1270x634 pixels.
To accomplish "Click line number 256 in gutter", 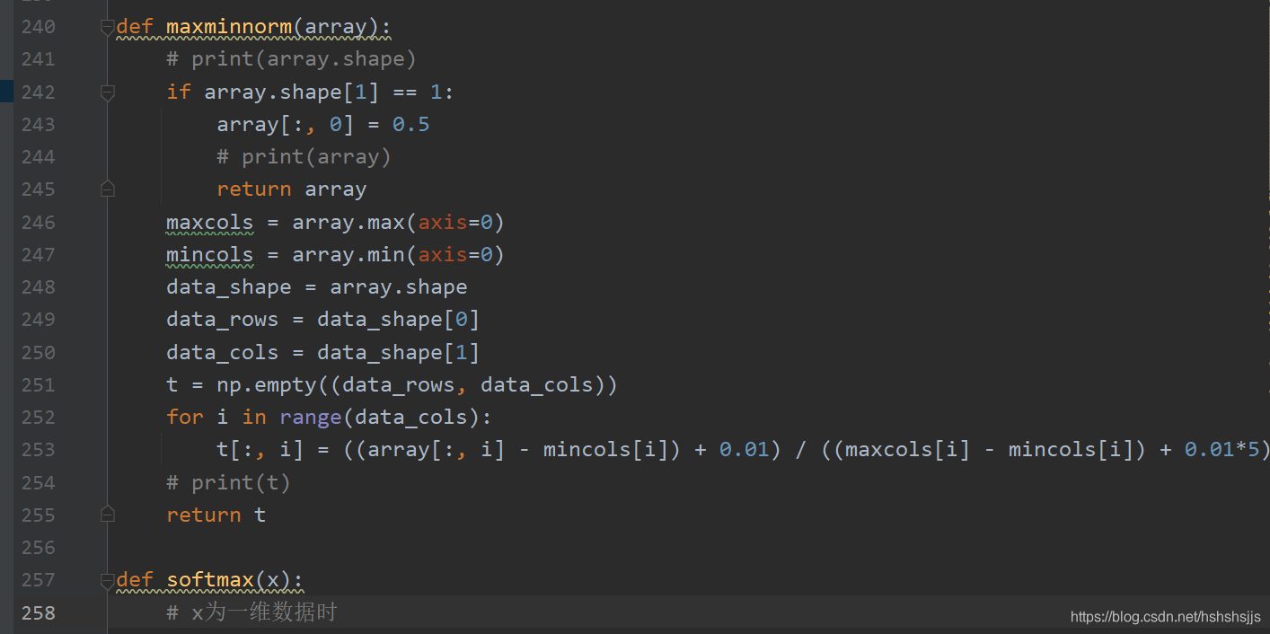I will [38, 548].
